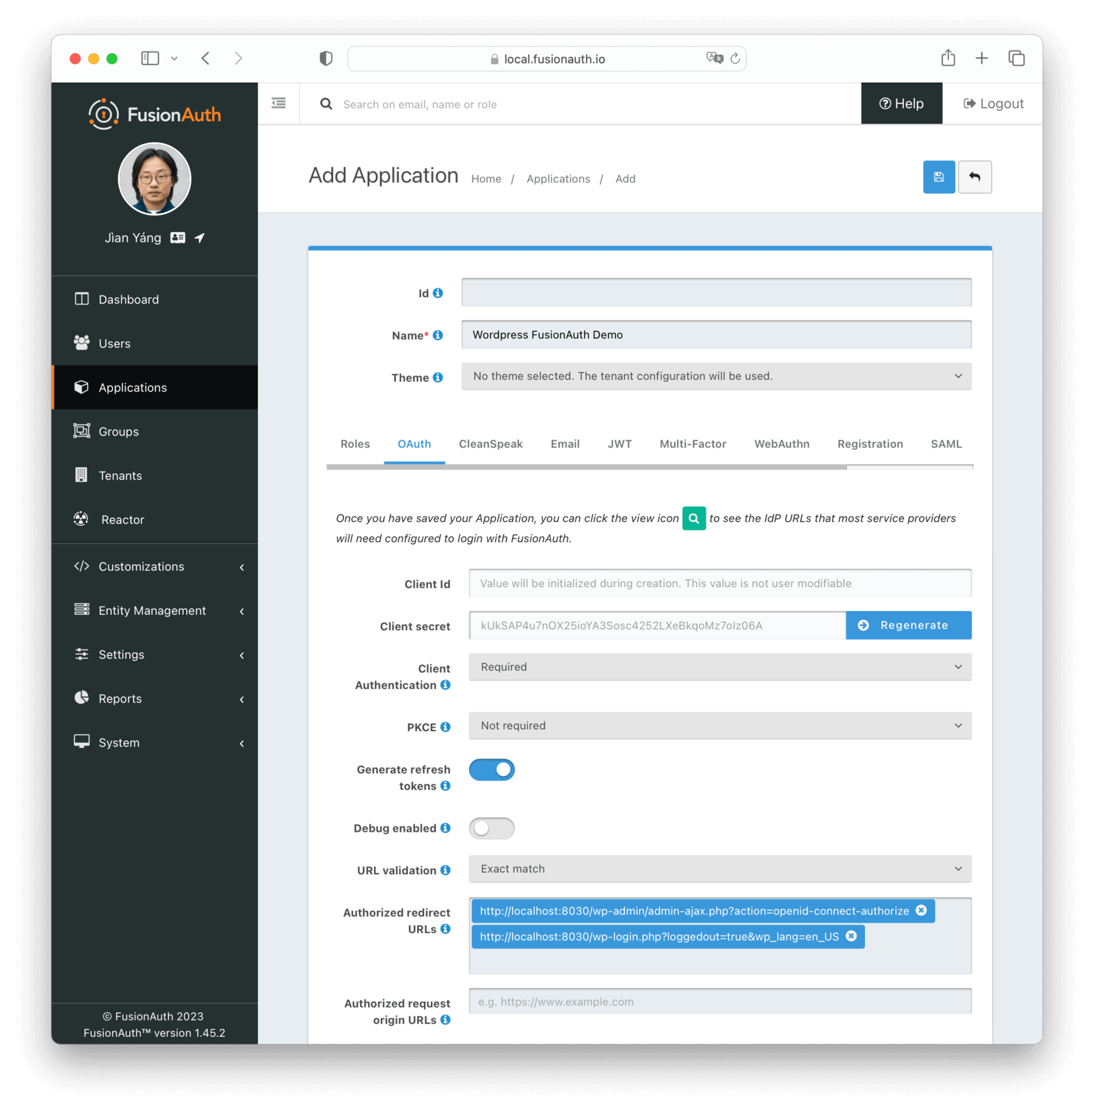The width and height of the screenshot is (1094, 1112).
Task: Click the URL validation info icon
Action: coord(445,870)
